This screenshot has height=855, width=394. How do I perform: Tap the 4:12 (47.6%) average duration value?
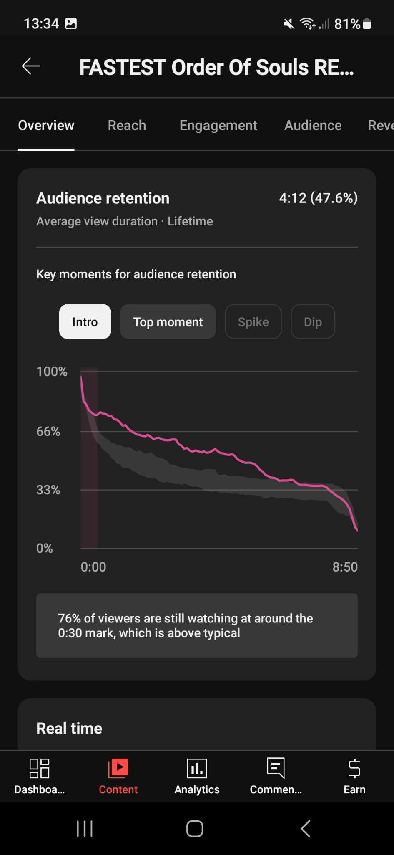318,198
